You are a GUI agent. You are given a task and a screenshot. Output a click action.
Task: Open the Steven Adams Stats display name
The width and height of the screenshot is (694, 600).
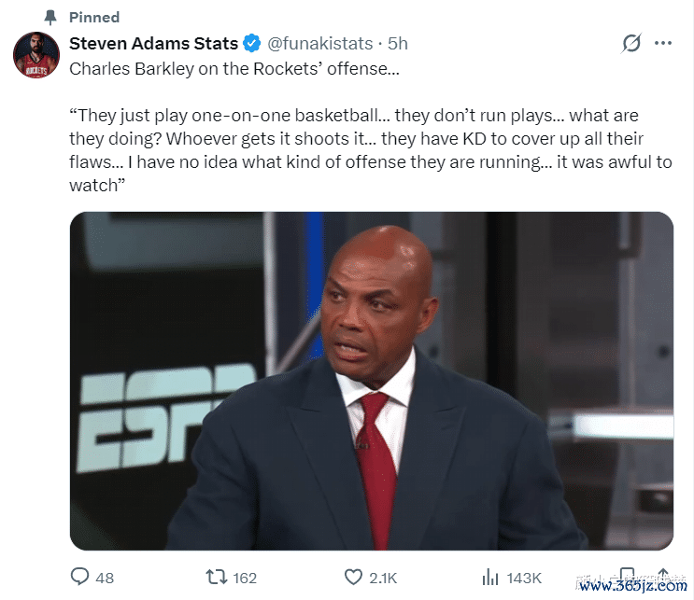pyautogui.click(x=154, y=44)
